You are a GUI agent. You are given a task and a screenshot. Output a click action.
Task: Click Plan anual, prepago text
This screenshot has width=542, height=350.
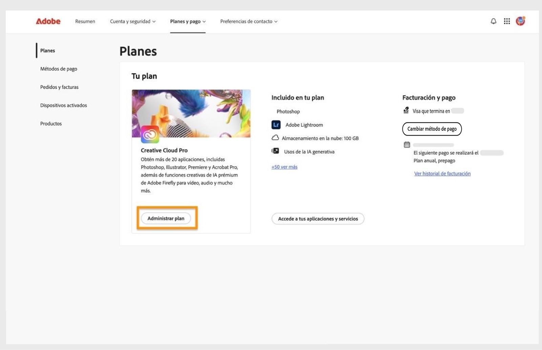tap(434, 161)
